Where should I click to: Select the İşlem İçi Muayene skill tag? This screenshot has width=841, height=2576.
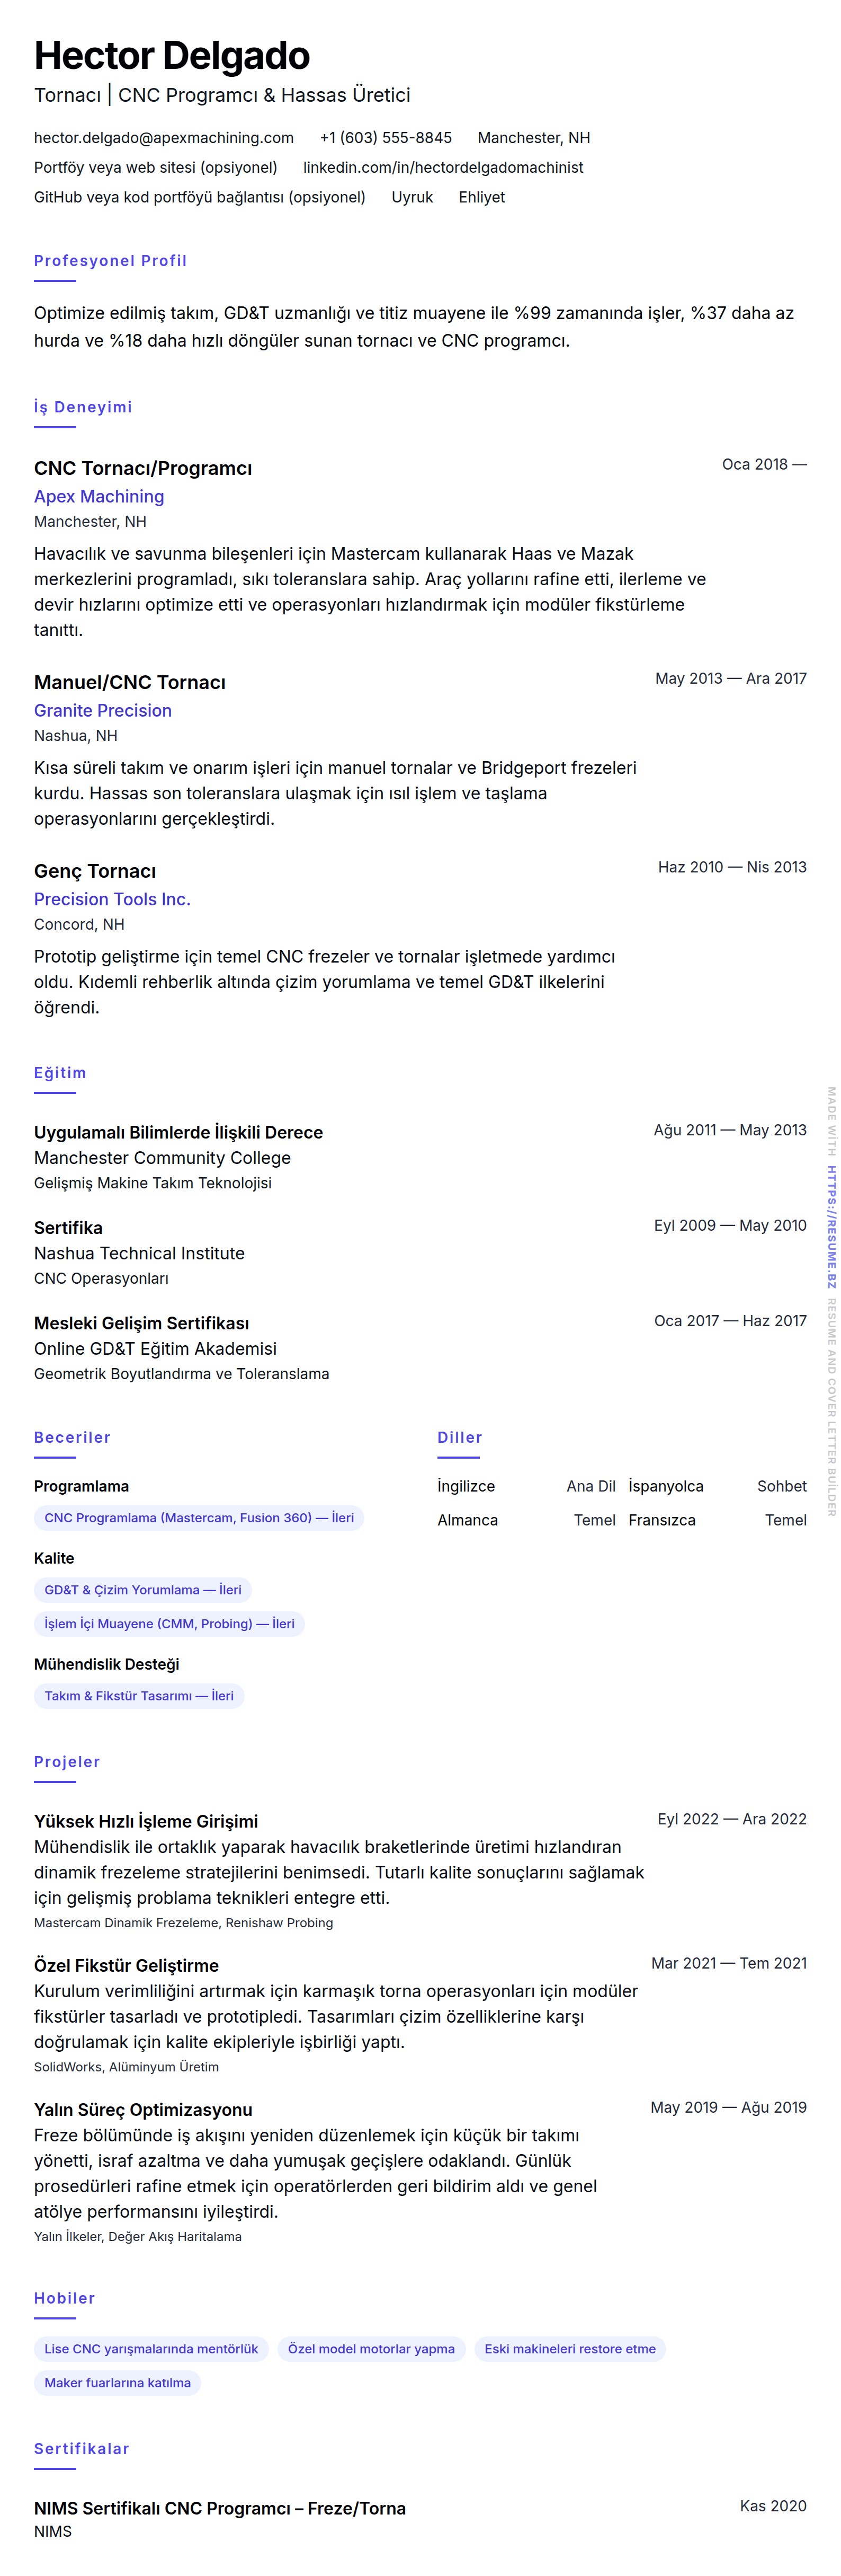click(x=169, y=1624)
